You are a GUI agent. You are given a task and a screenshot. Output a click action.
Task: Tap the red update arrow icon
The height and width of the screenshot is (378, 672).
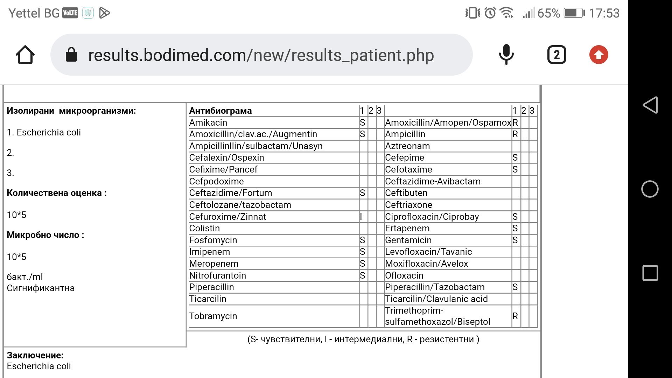(598, 55)
